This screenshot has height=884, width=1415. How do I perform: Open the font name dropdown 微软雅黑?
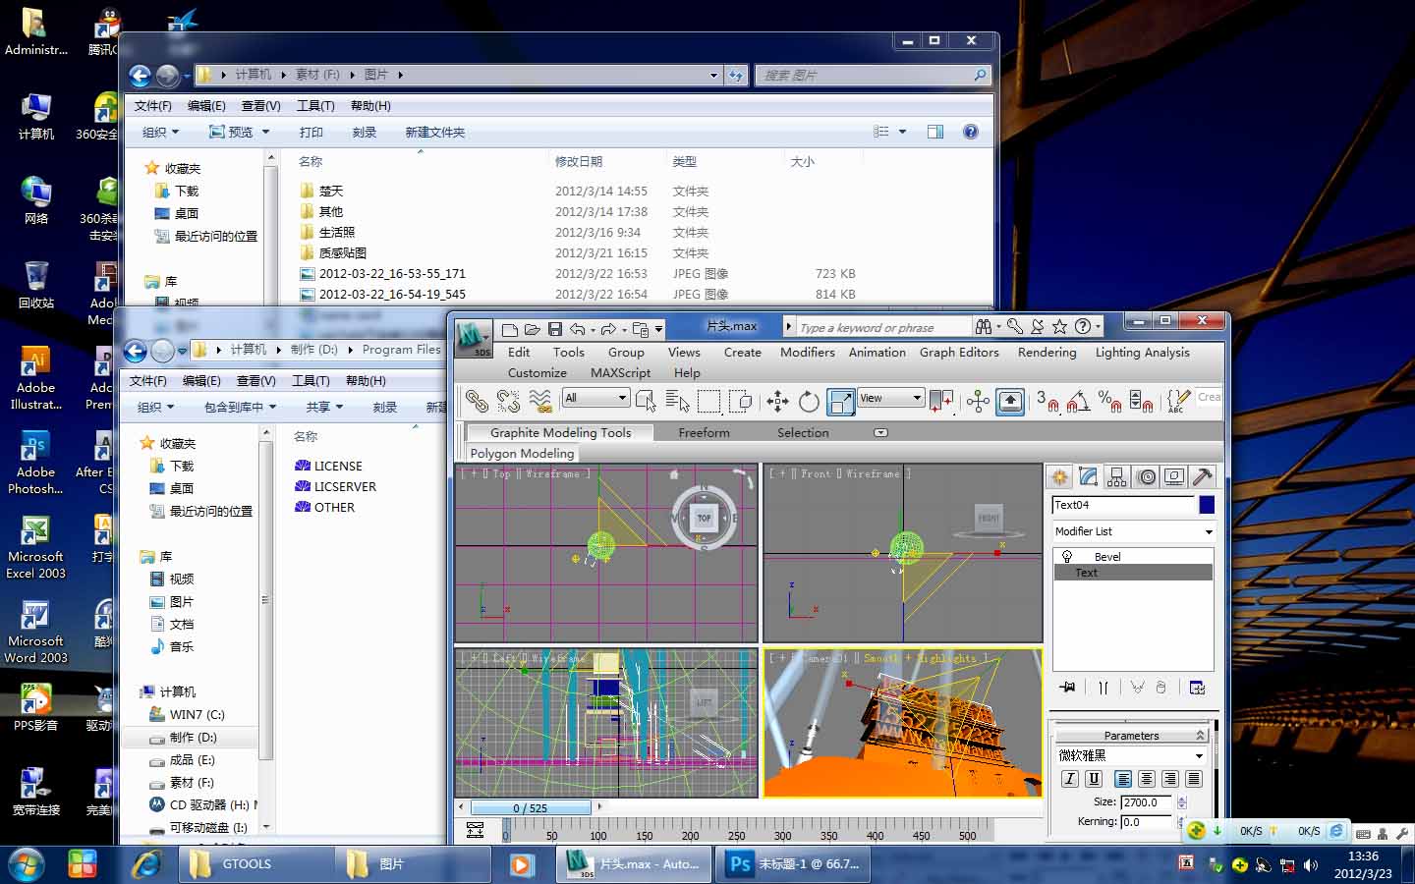1131,755
